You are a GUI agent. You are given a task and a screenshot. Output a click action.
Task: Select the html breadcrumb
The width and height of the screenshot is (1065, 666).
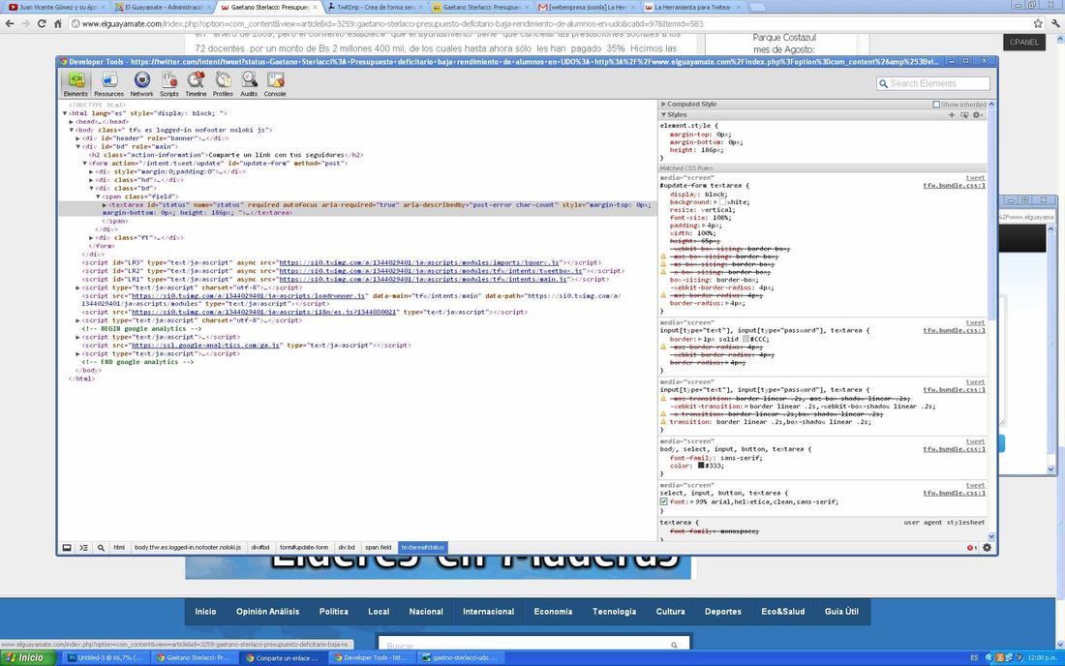(x=119, y=547)
